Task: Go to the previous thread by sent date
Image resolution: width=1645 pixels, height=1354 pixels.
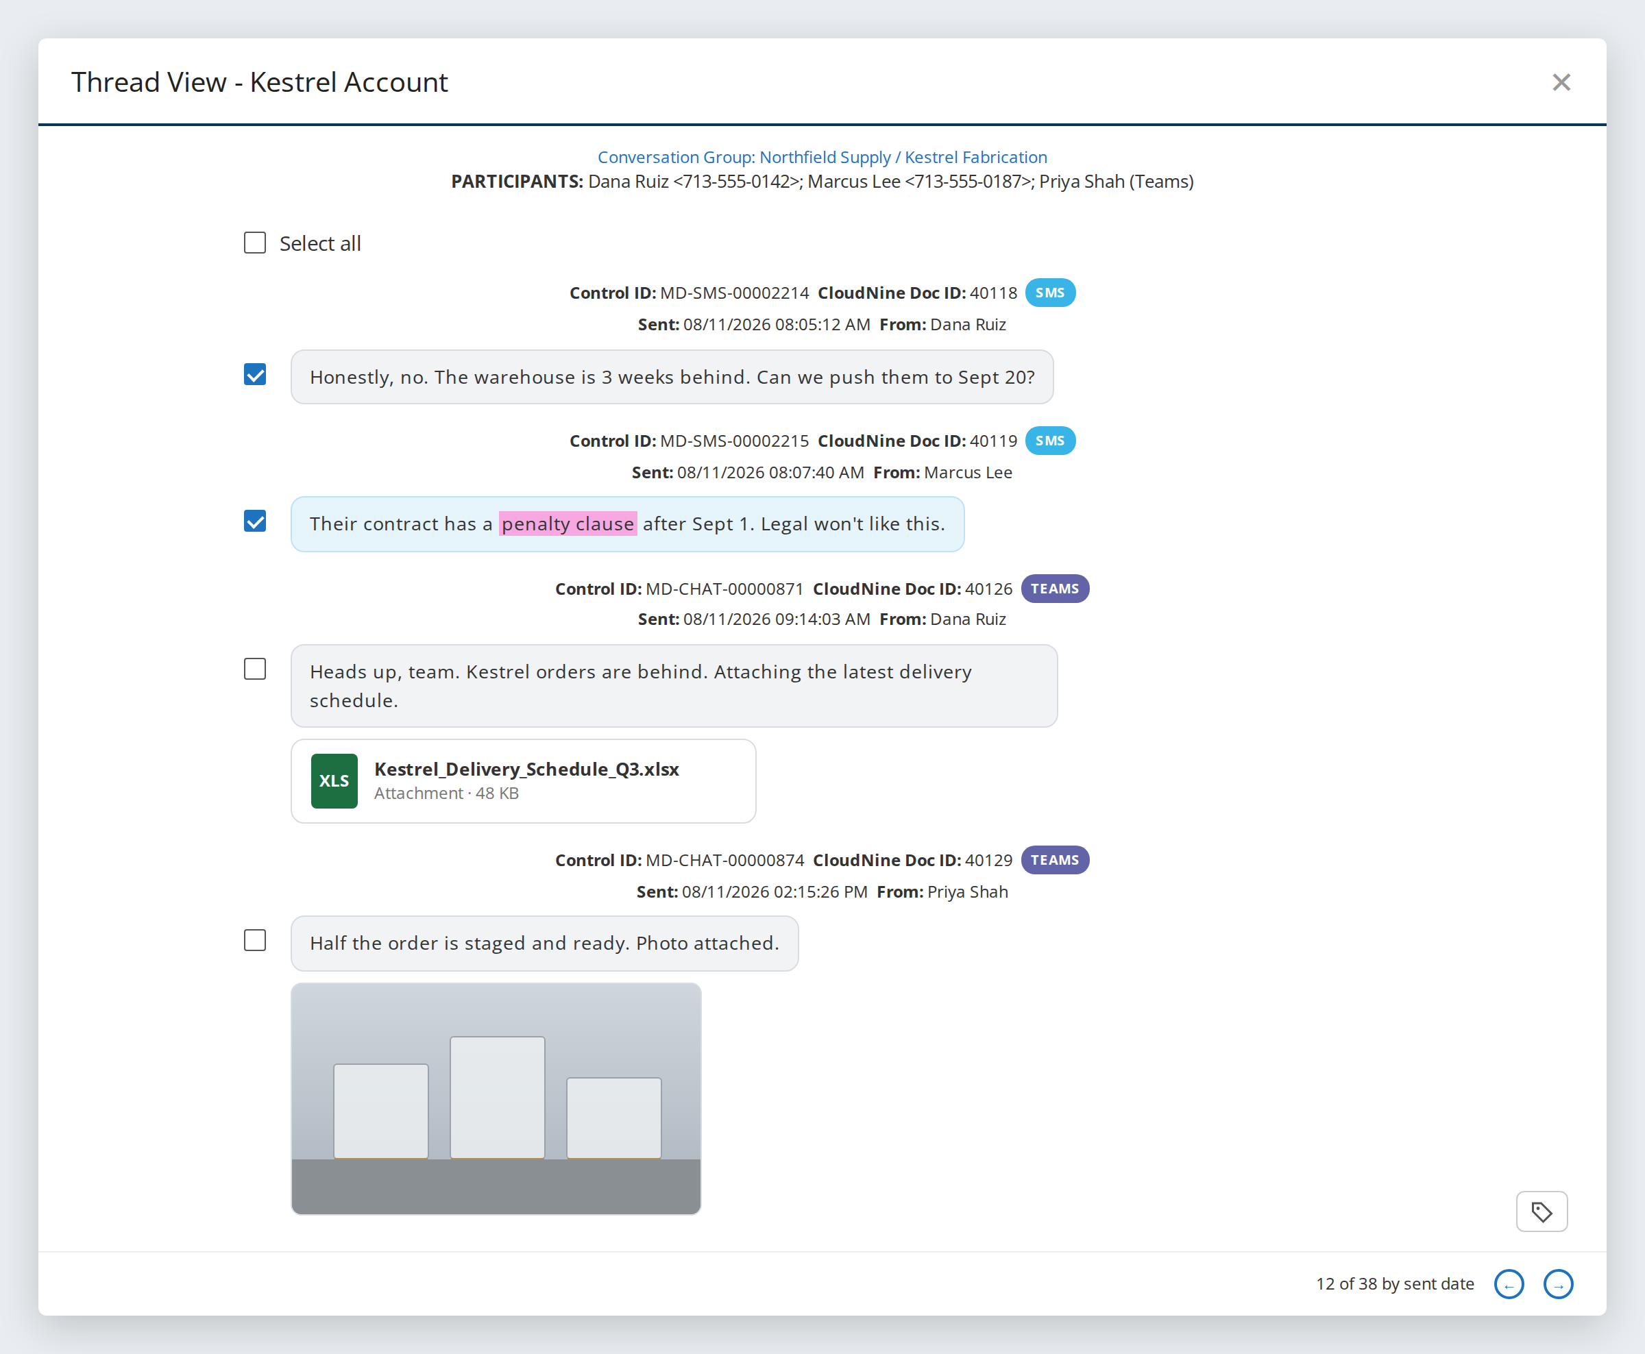Action: click(x=1509, y=1284)
